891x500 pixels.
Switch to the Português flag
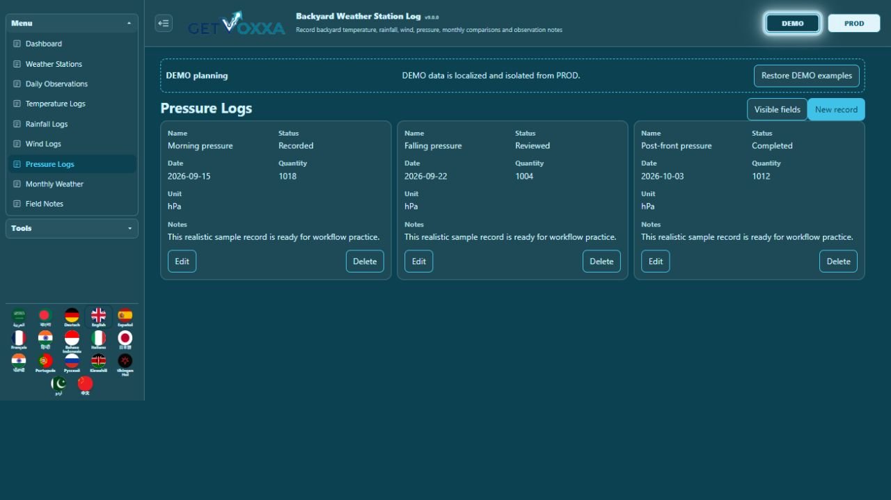click(45, 363)
